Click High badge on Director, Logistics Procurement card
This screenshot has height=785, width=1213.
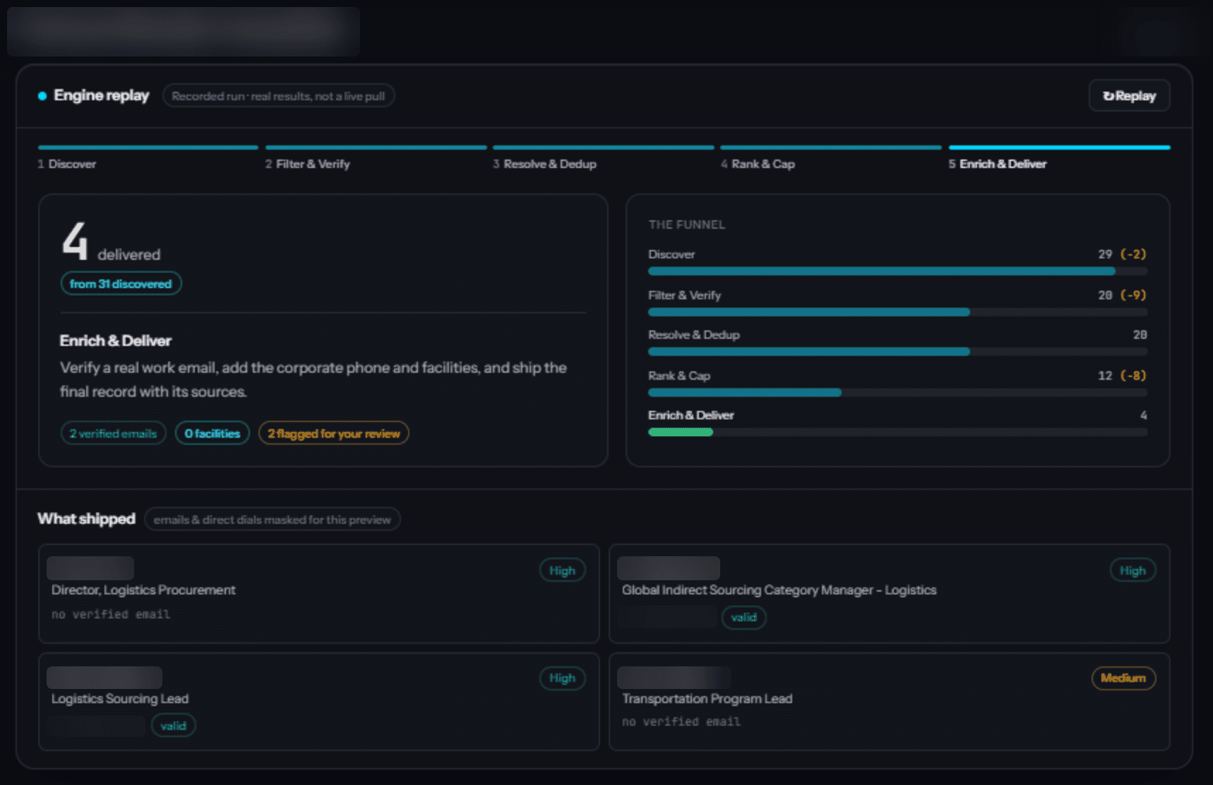[562, 570]
